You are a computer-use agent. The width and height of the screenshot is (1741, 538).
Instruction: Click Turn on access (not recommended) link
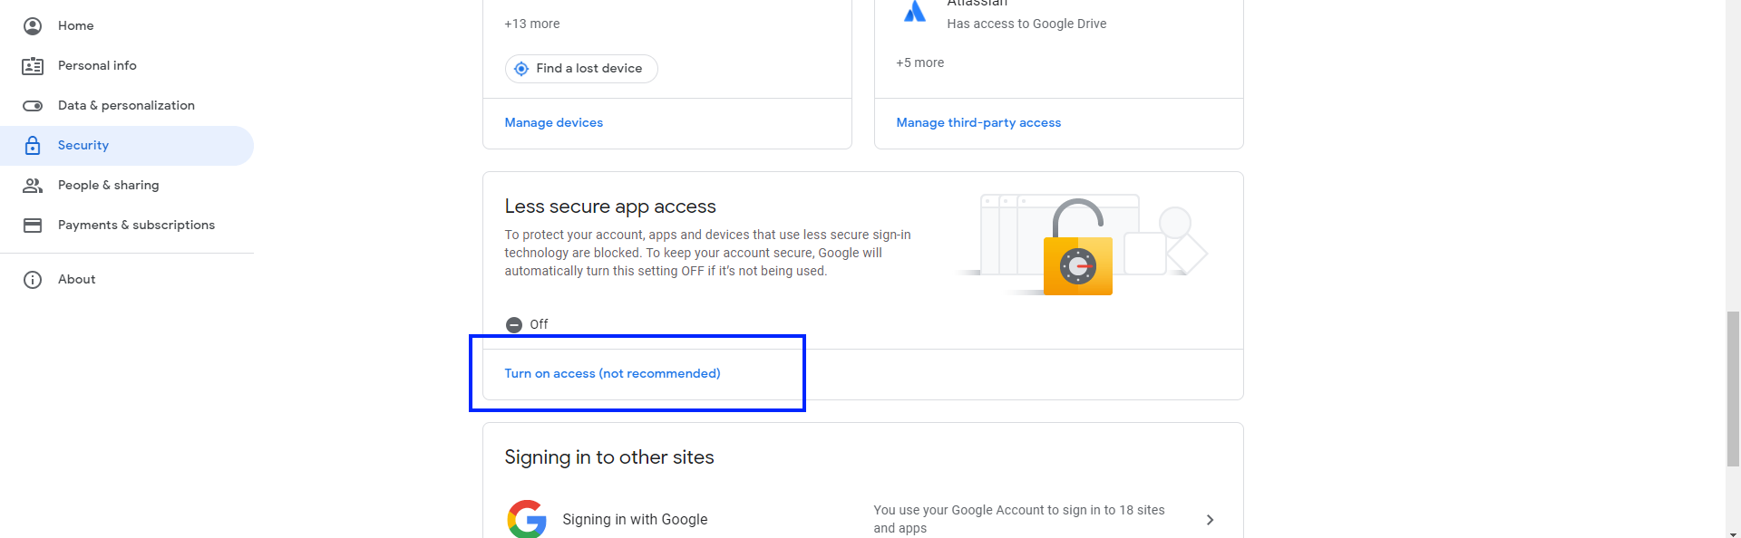click(x=613, y=374)
